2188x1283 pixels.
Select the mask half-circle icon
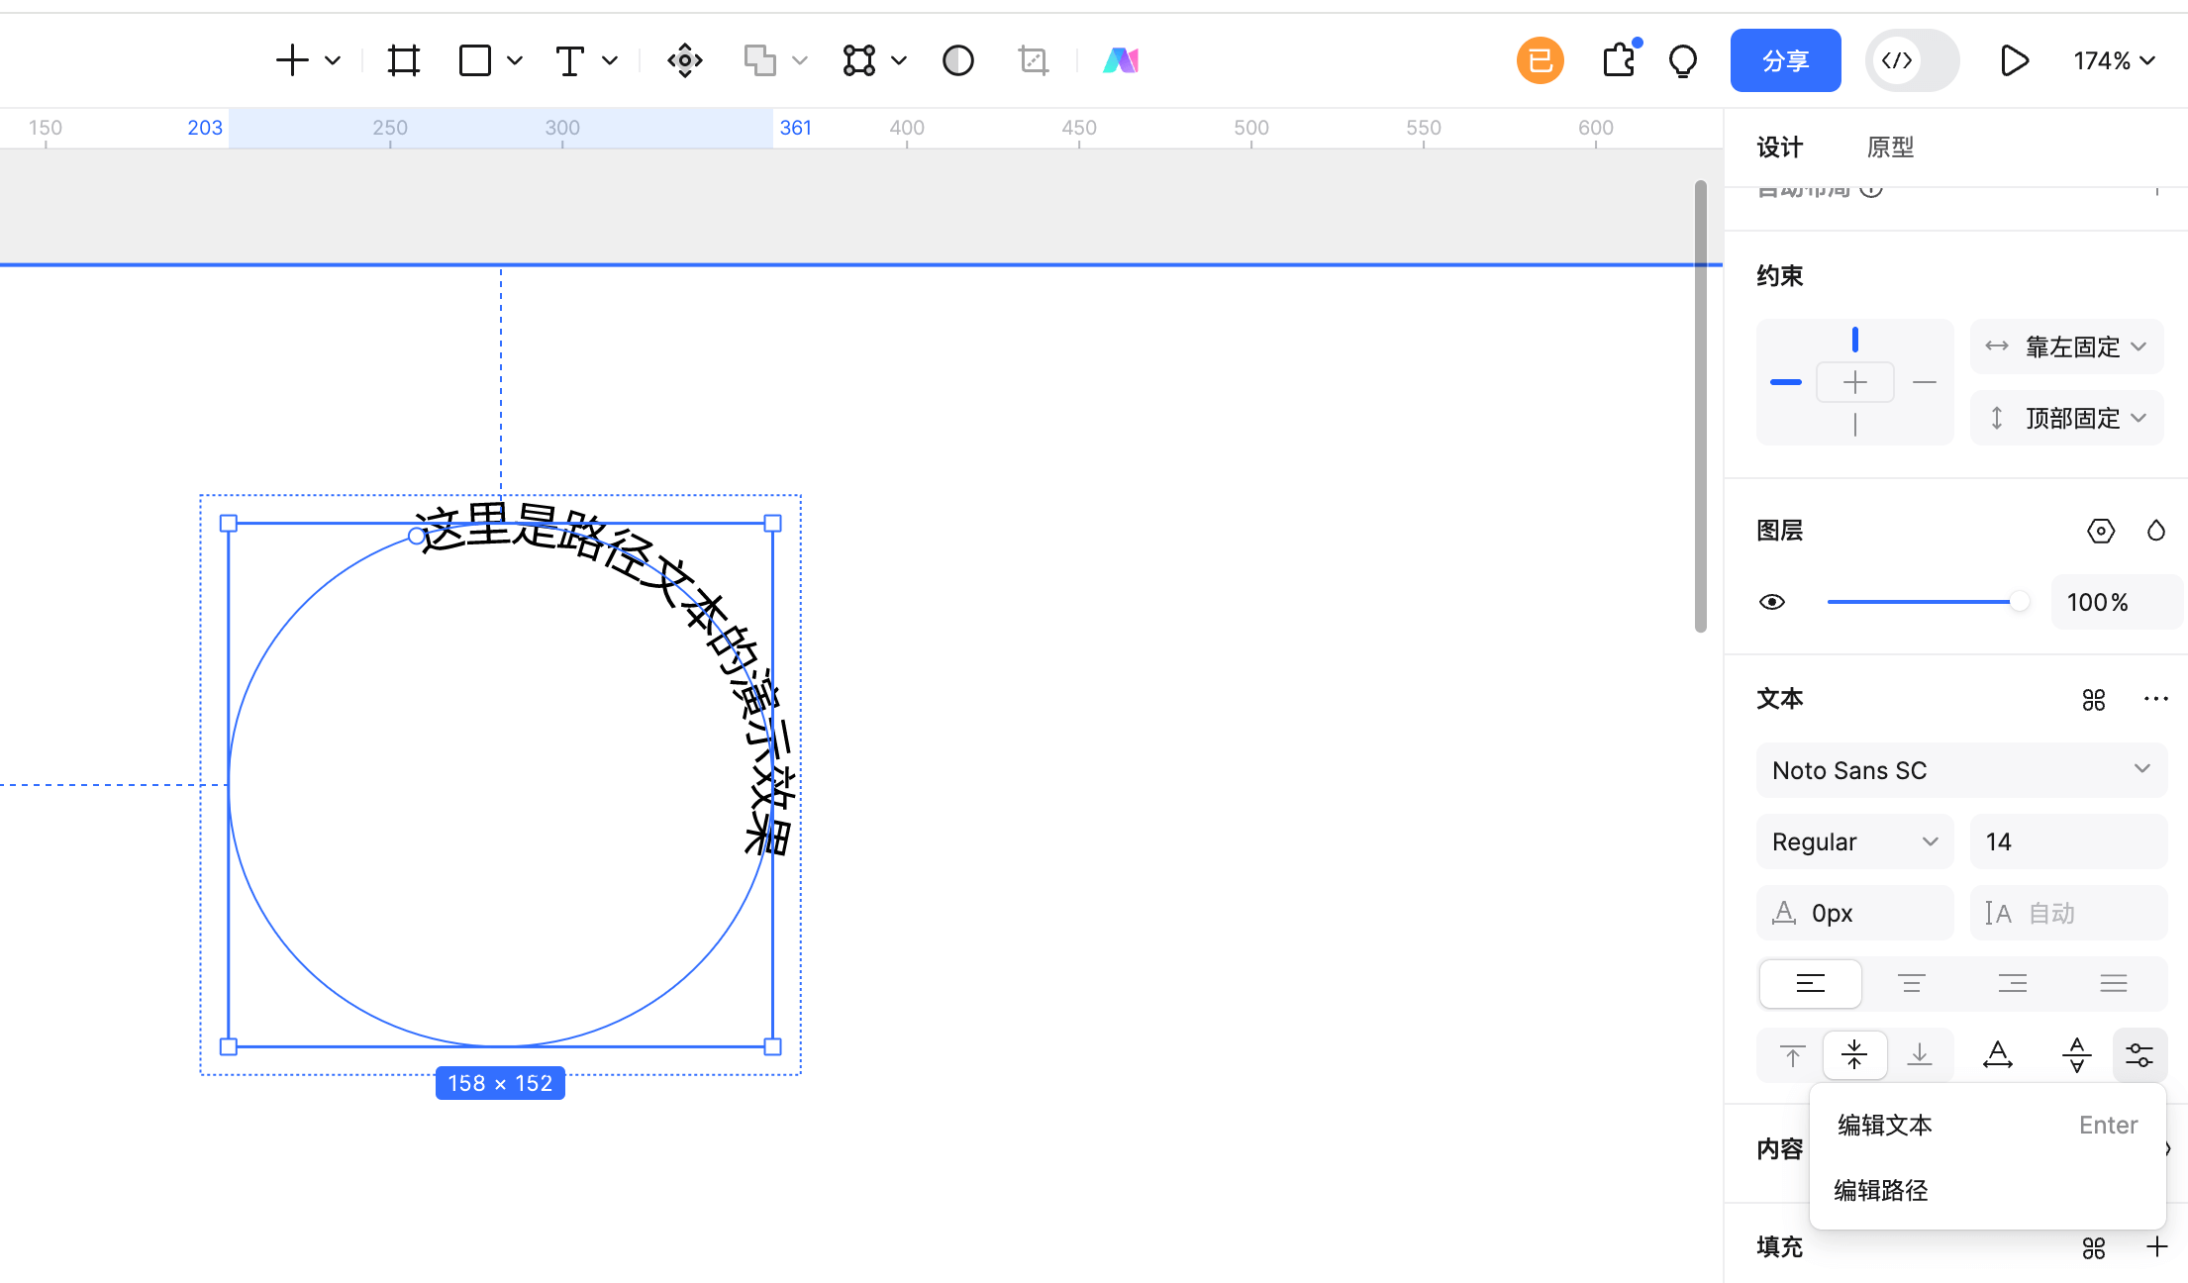pyautogui.click(x=957, y=60)
